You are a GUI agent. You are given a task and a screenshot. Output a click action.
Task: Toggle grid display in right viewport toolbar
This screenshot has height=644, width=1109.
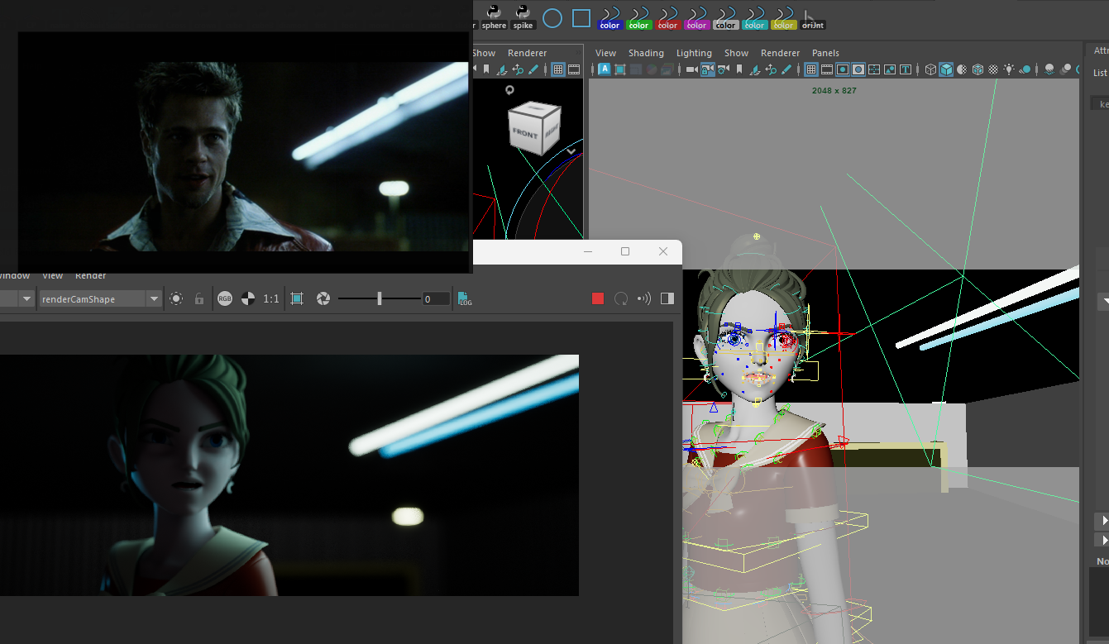810,69
